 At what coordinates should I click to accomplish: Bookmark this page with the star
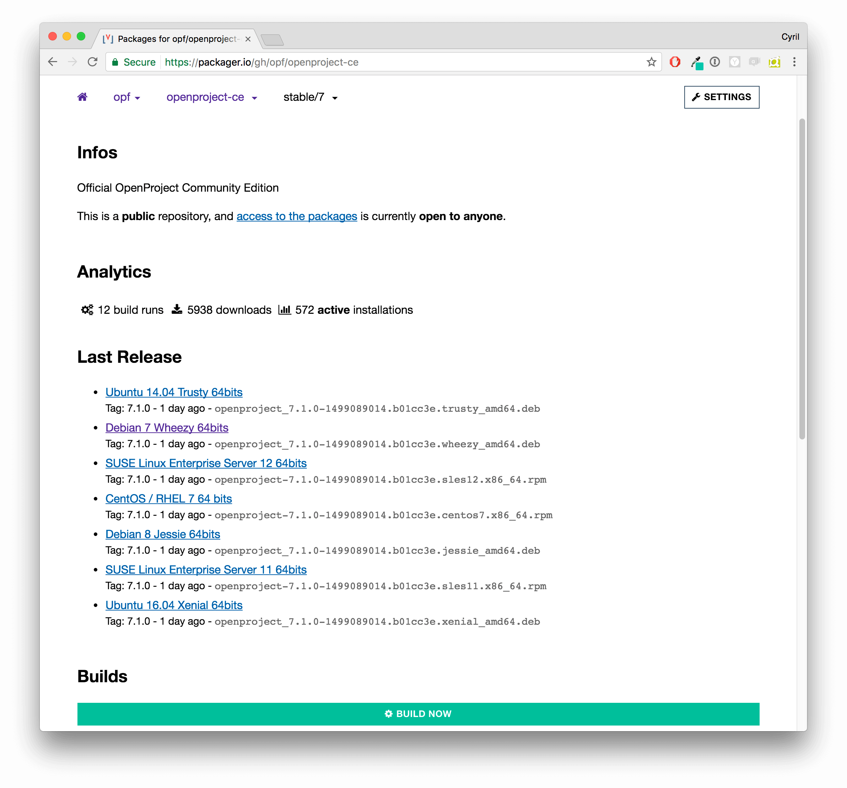[651, 62]
